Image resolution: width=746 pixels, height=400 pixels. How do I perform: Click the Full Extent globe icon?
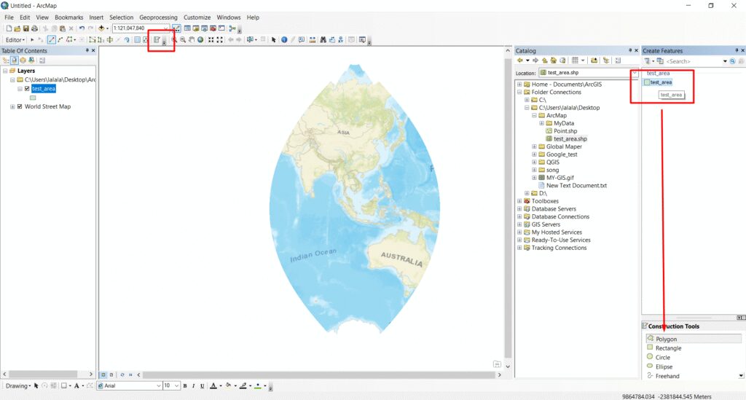click(200, 40)
